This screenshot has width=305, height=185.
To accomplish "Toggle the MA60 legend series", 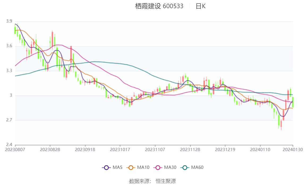I will coord(192,167).
